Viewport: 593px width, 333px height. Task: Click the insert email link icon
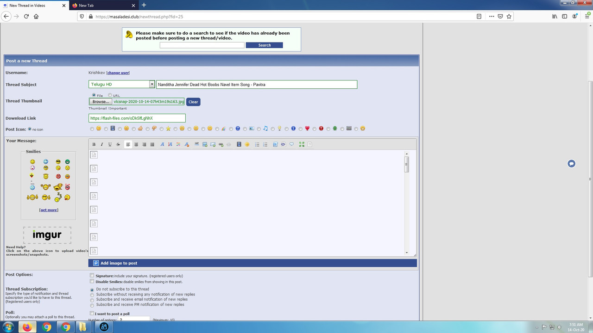point(213,144)
